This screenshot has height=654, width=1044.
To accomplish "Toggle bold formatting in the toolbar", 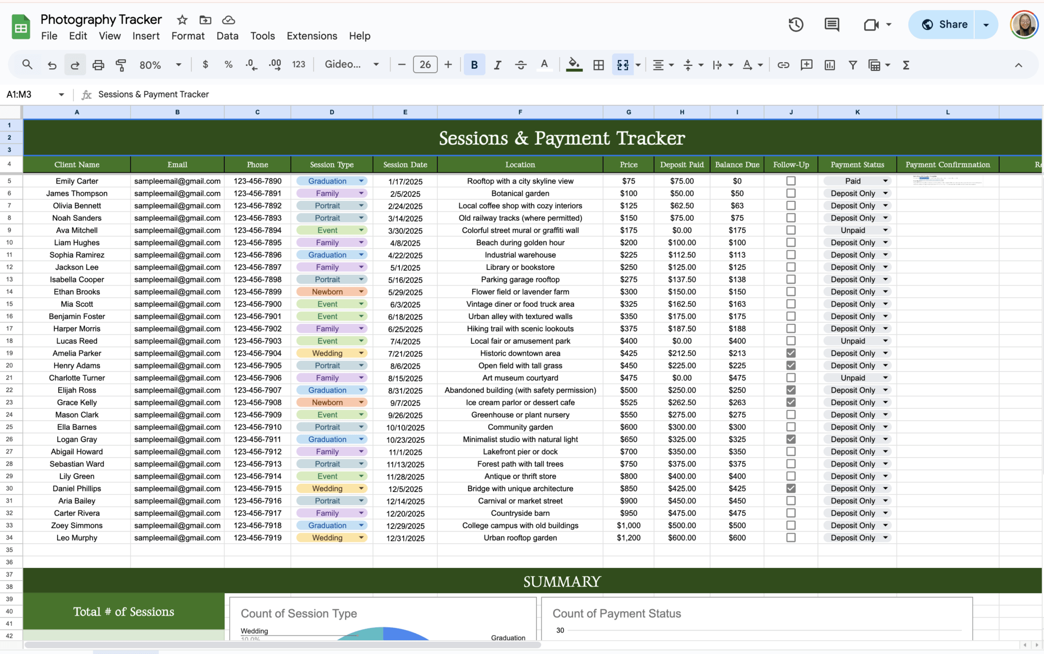I will 474,64.
